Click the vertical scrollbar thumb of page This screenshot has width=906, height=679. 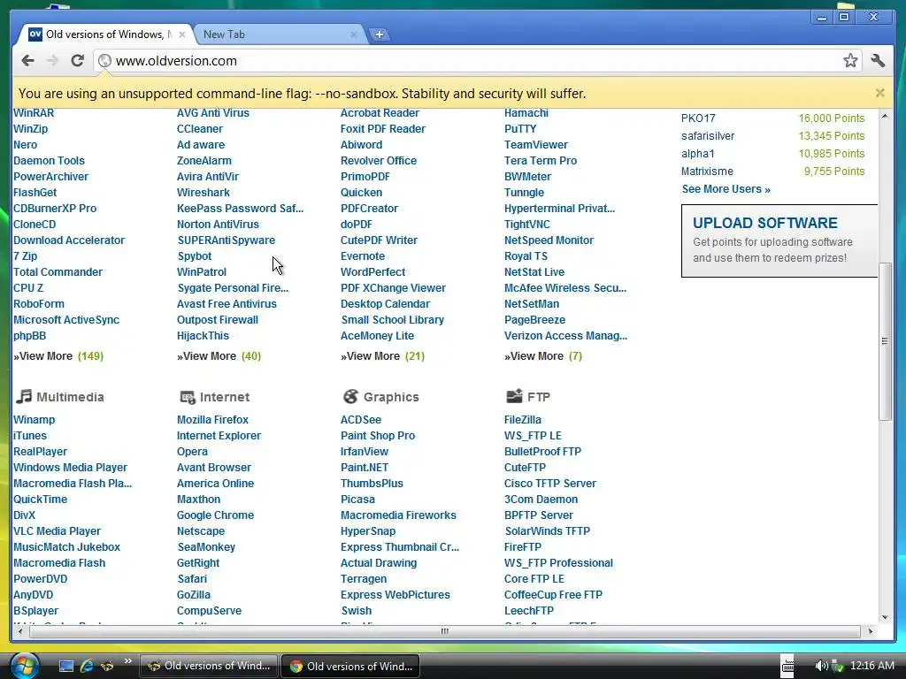(885, 341)
